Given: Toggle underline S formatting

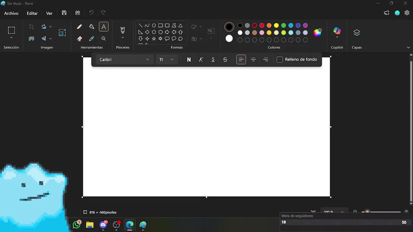Looking at the screenshot, I should (213, 60).
